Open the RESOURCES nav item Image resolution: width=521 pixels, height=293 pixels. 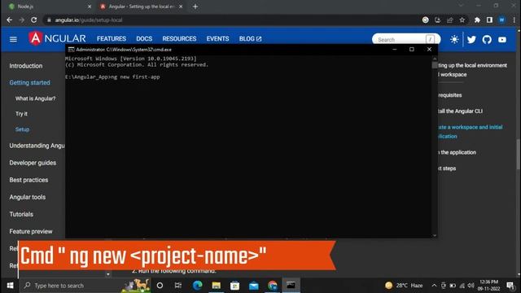[179, 39]
